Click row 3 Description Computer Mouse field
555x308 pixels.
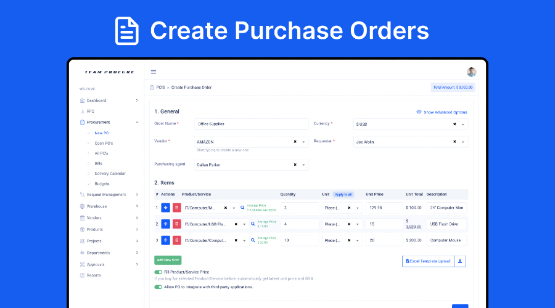446,240
